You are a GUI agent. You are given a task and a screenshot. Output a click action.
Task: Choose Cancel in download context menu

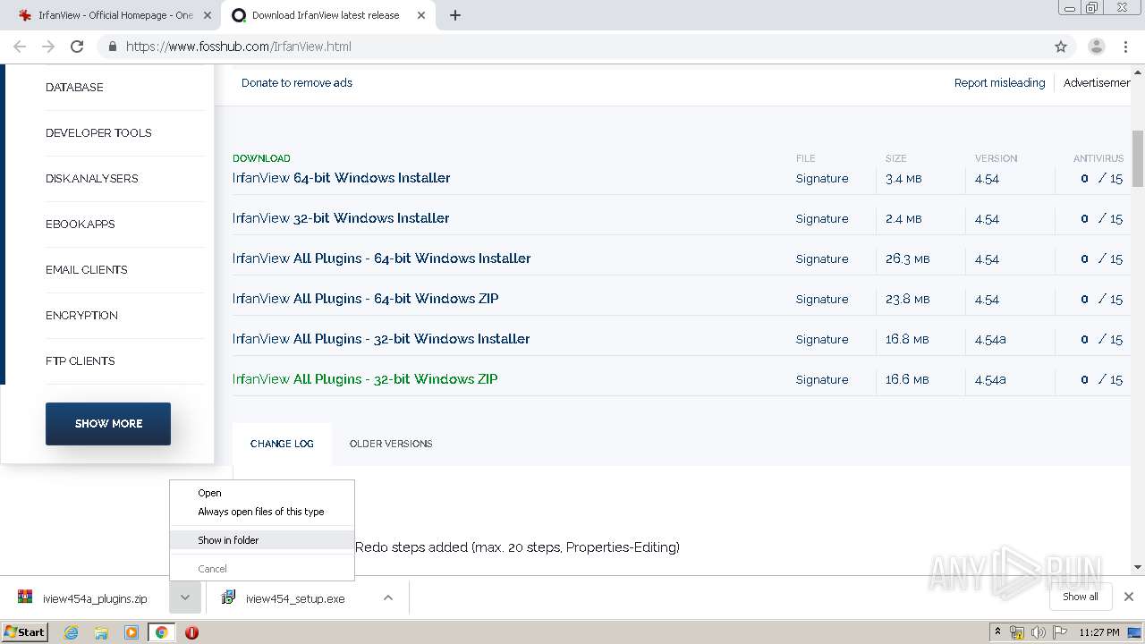(262, 569)
